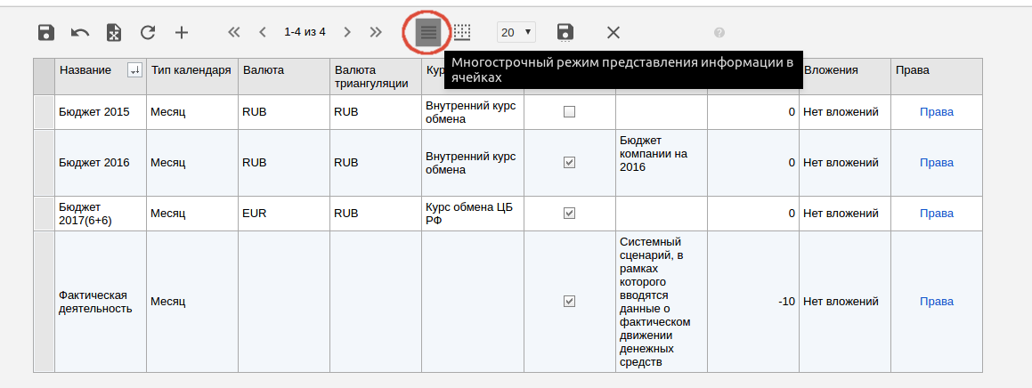Click the row selector for Бюджет 2016
Image resolution: width=1032 pixels, height=388 pixels.
pyautogui.click(x=45, y=163)
